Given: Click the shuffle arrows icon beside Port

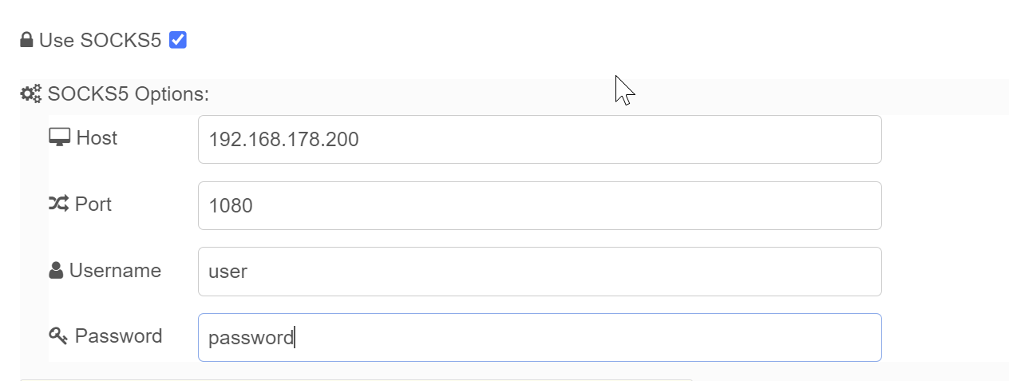Looking at the screenshot, I should coord(58,204).
